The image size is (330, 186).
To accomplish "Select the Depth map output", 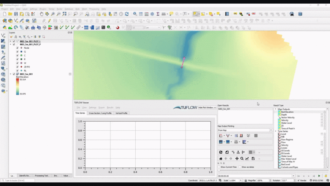I will tap(284, 115).
